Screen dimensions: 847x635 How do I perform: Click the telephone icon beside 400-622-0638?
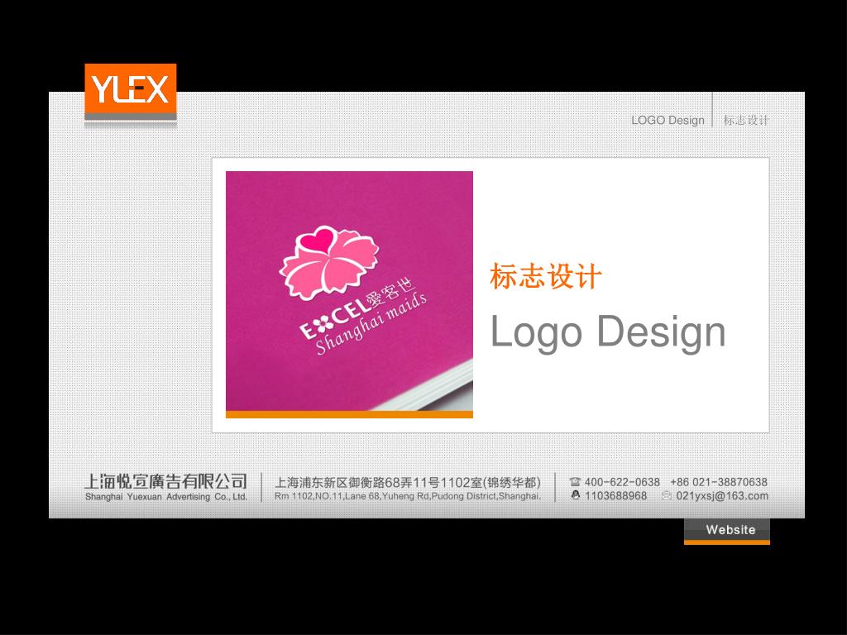pos(575,482)
